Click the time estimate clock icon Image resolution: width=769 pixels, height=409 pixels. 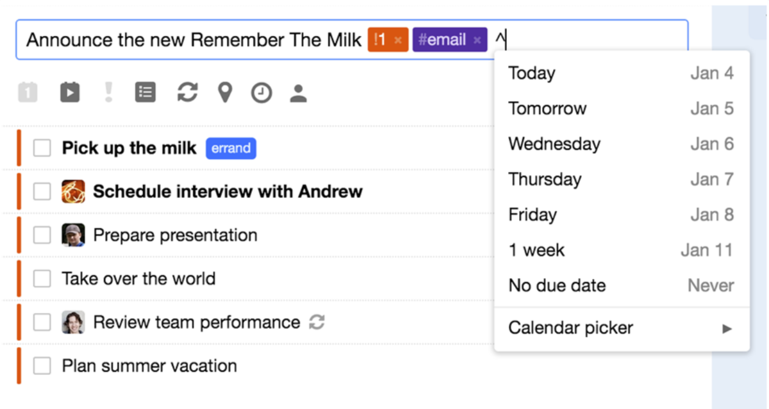tap(261, 94)
